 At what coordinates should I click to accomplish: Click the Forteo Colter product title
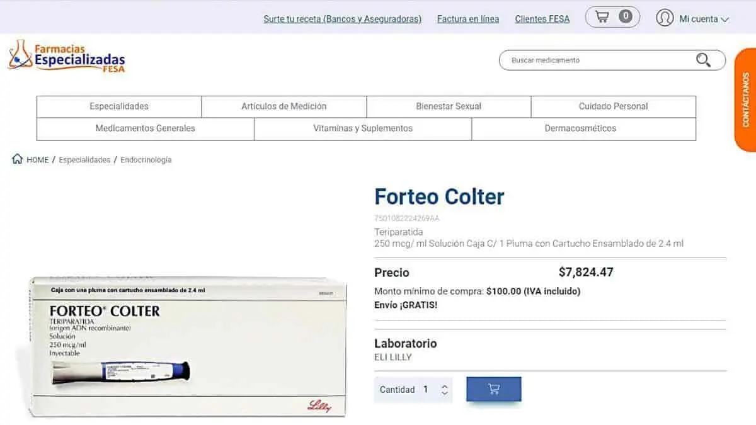(439, 196)
